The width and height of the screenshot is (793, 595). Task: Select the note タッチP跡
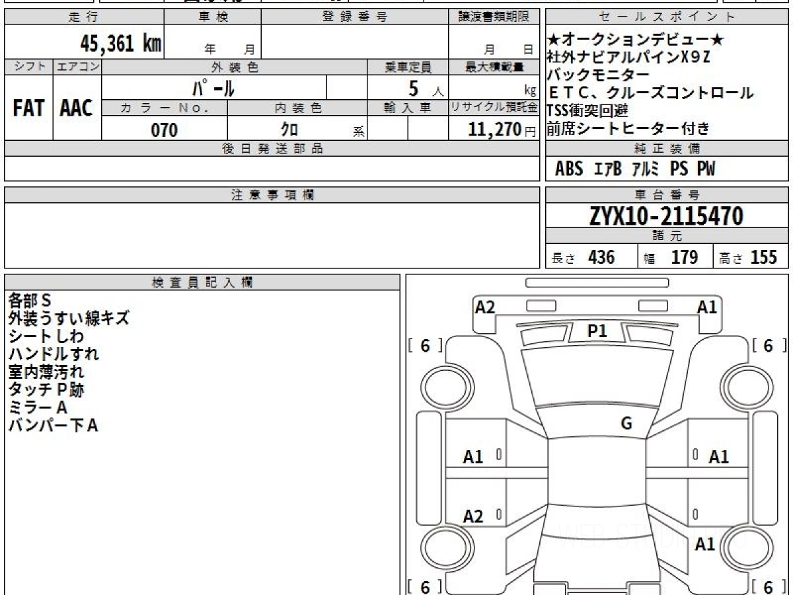[46, 389]
